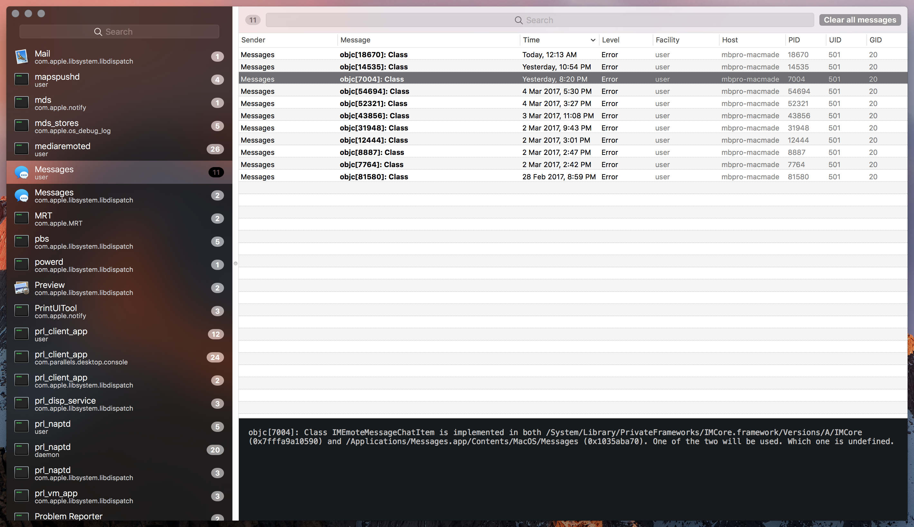Click the Sender column header

coord(253,40)
